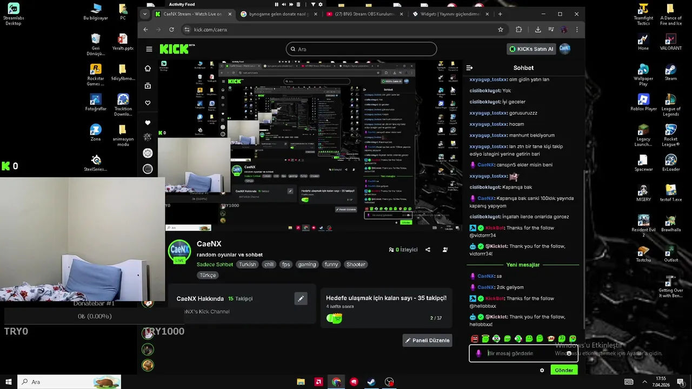Viewport: 692px width, 389px height.
Task: Click the KICKs Satın Al button
Action: click(x=531, y=49)
